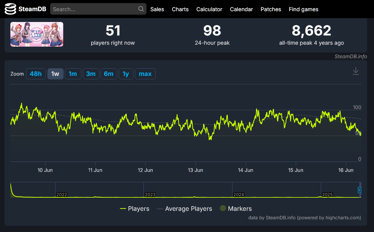Set zoom to 1y
Screen dimensions: 374x232
(x=126, y=74)
